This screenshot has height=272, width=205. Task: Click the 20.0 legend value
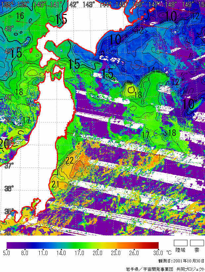(x=97, y=253)
